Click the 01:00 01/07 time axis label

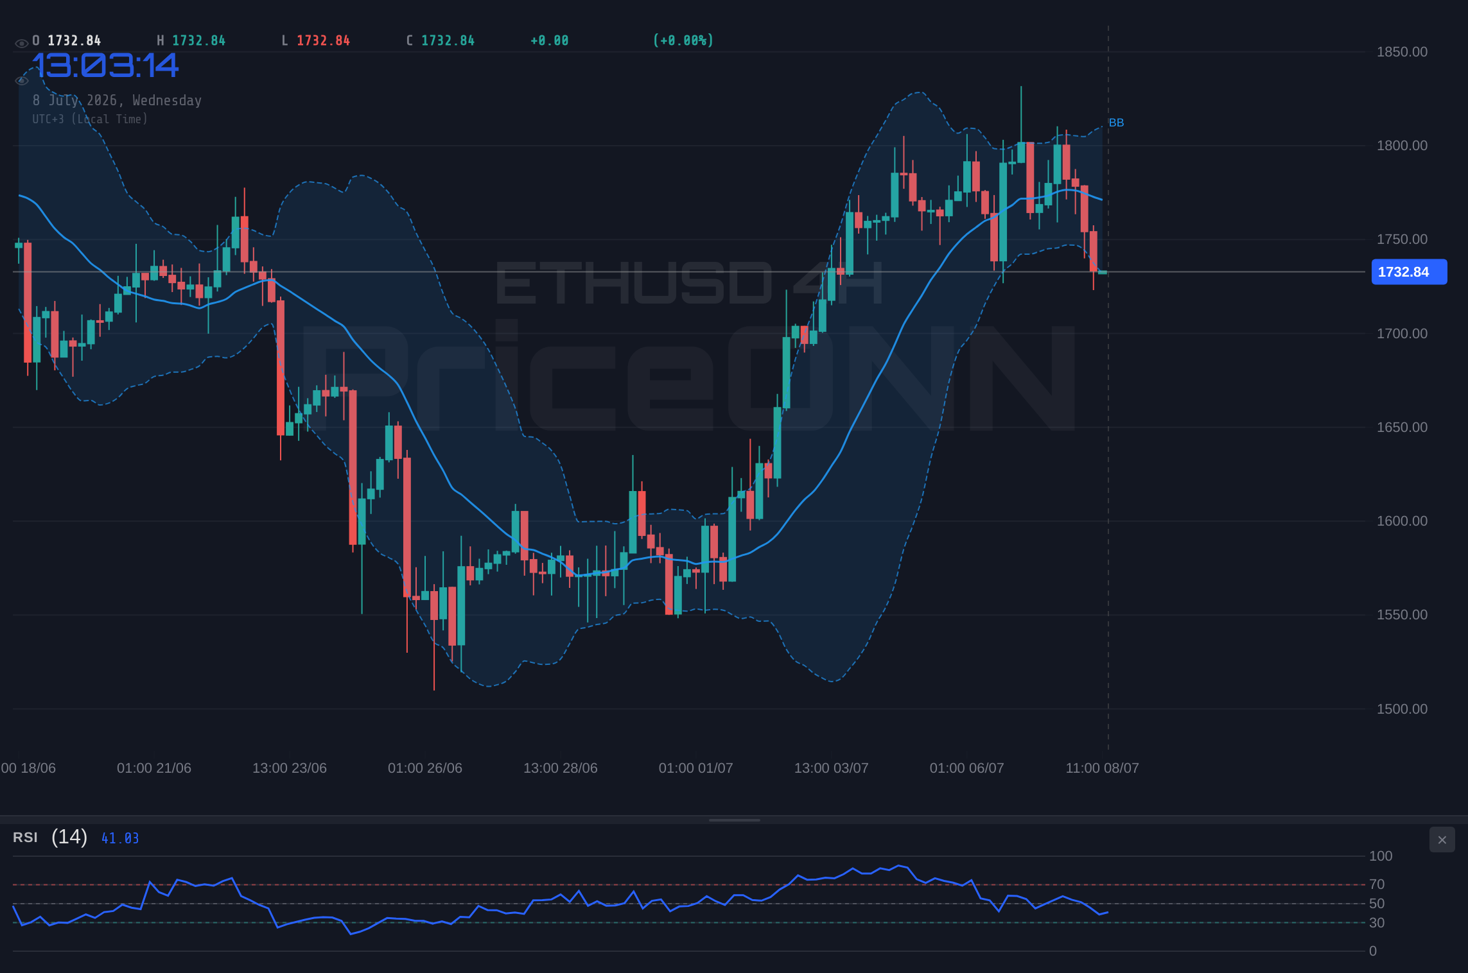696,768
